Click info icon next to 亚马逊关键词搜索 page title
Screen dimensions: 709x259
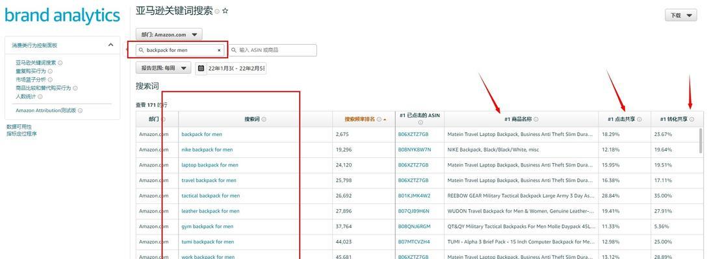217,12
